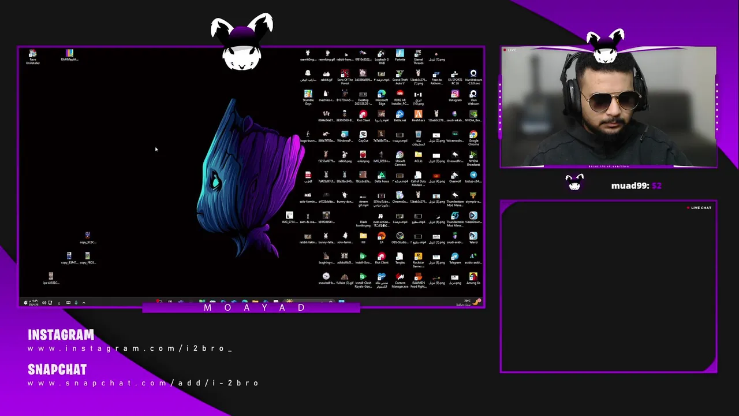The height and width of the screenshot is (416, 739).
Task: Select the rabbit.png desktop file
Action: pyautogui.click(x=345, y=157)
